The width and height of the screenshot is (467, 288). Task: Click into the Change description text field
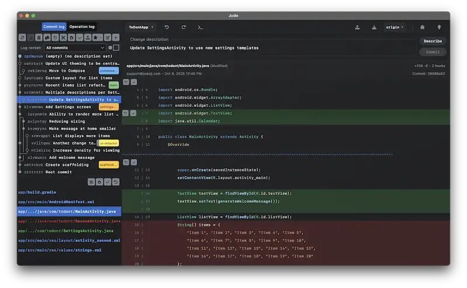point(271,48)
